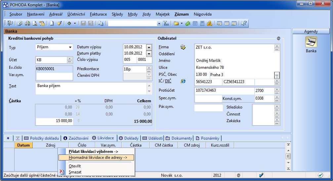This screenshot has height=181, width=333.
Task: Click the Internet Explorer icon beside IČ/DIČ
Action: [x=183, y=81]
